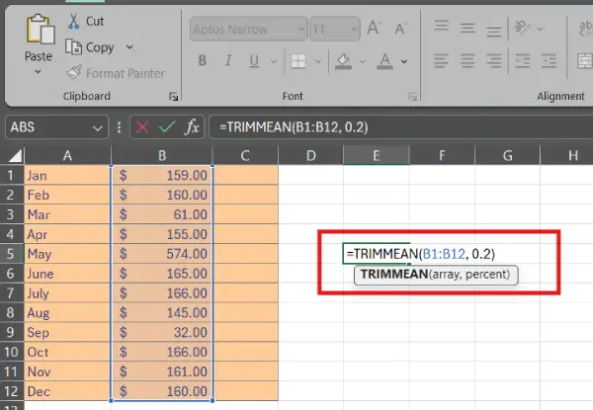
Task: Click the Copy button
Action: pyautogui.click(x=90, y=47)
